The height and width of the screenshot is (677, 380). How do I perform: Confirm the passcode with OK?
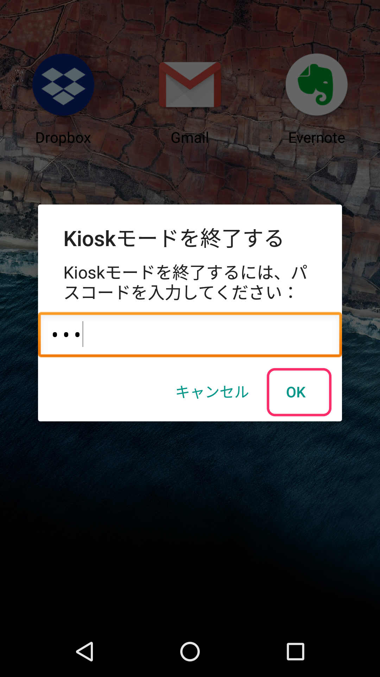tap(299, 392)
